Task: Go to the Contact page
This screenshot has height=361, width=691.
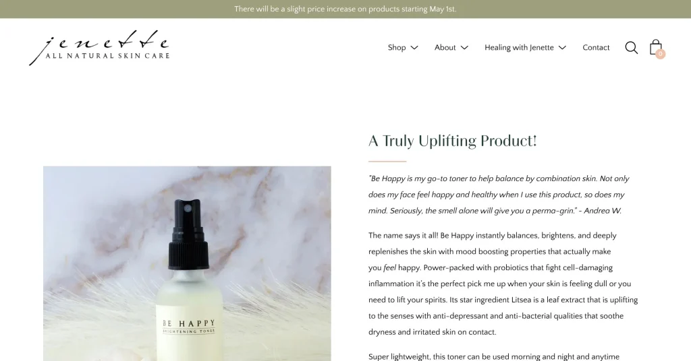Action: coord(596,48)
